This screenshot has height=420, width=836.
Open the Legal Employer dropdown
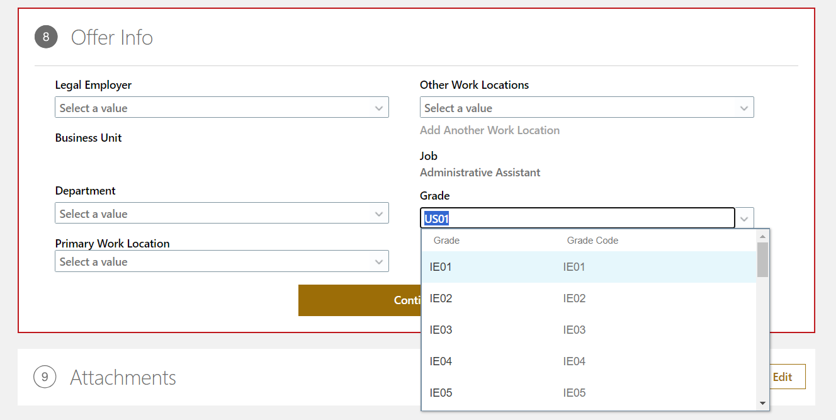[222, 107]
